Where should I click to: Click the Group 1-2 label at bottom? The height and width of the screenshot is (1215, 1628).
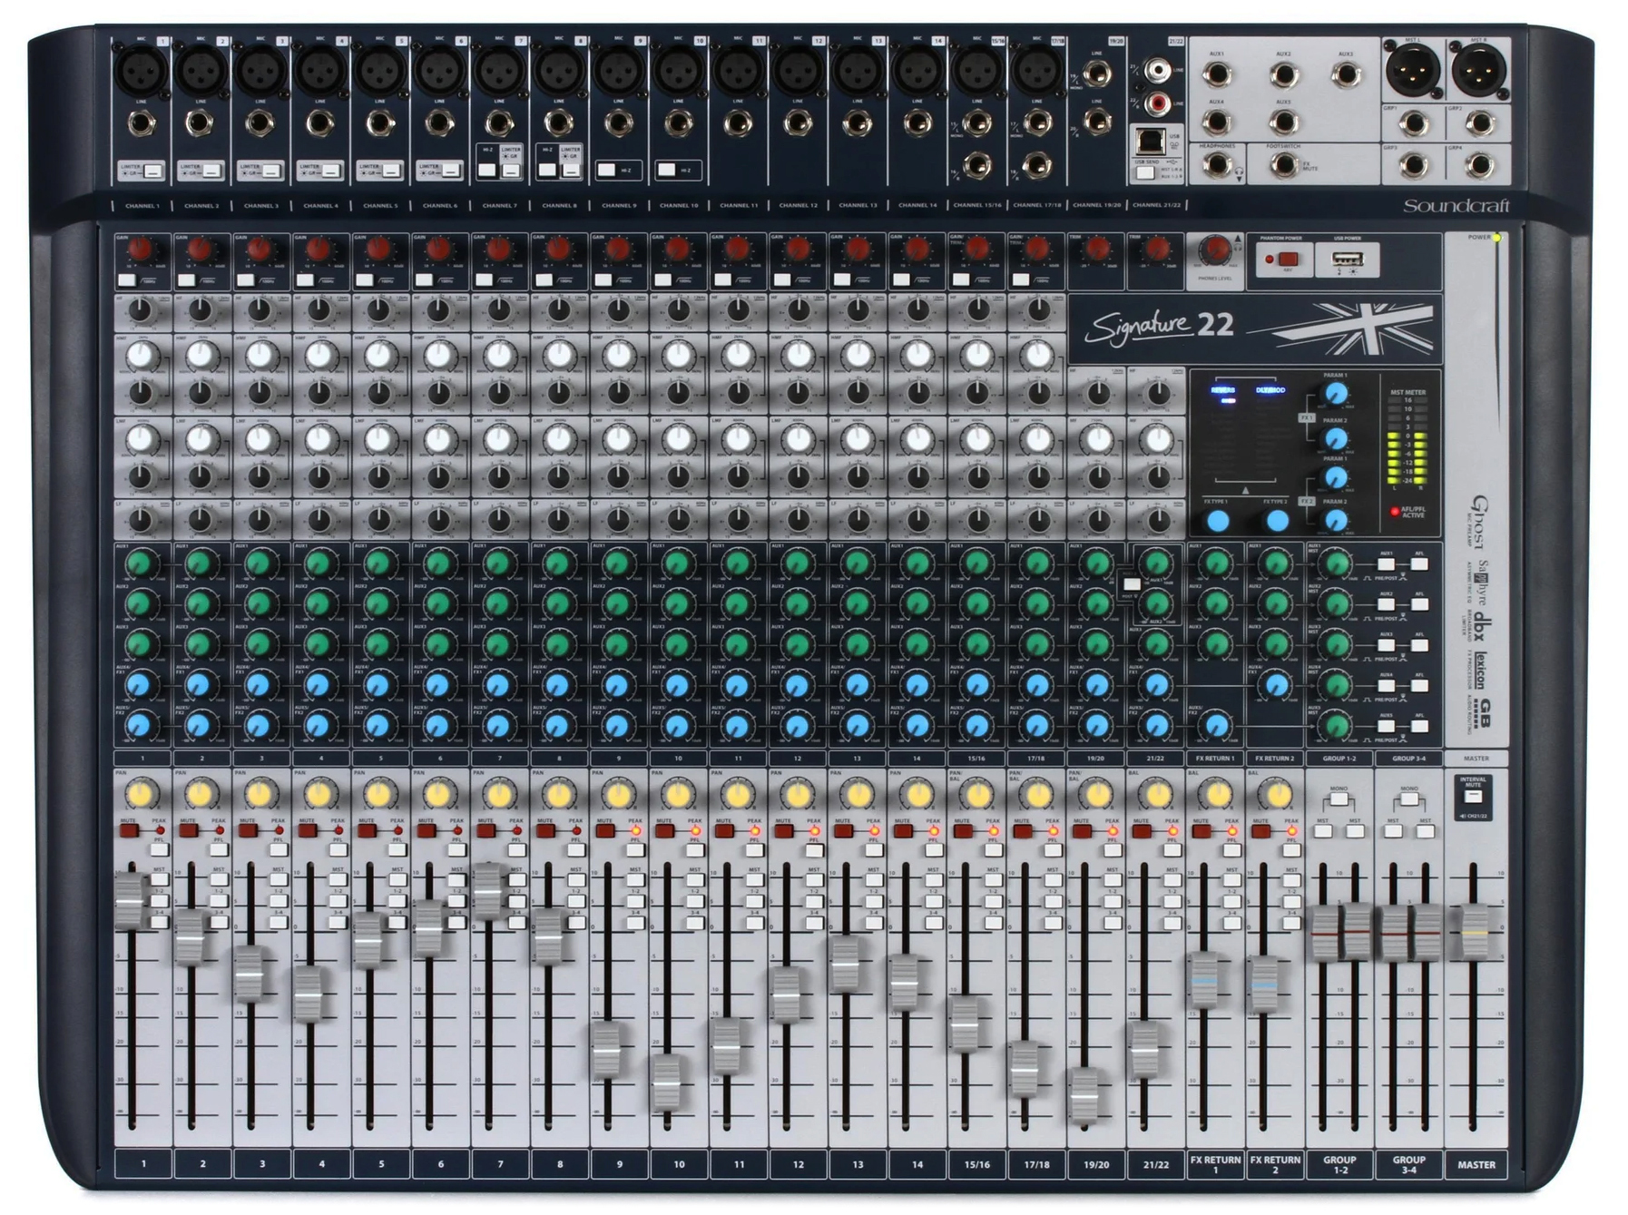pyautogui.click(x=1339, y=1164)
